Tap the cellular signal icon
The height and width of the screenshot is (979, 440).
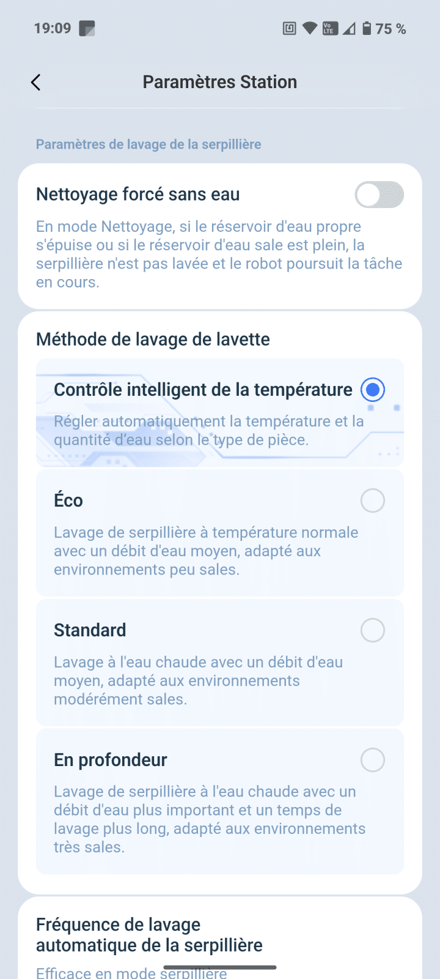(x=348, y=28)
